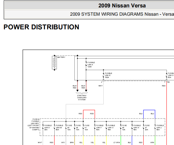The image size is (174, 145).
Task: Click the 'FUSIBLE LINK G 40A' label
Action: pyautogui.click(x=111, y=128)
